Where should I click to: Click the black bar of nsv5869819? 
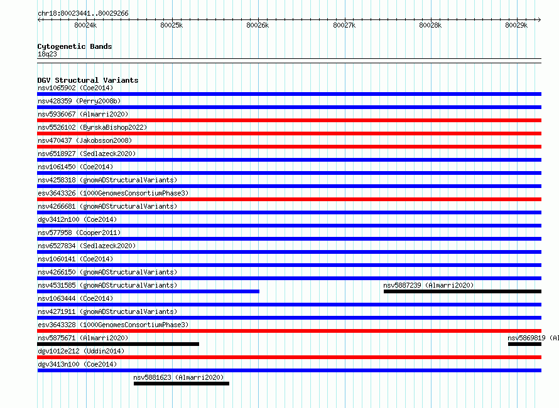click(x=525, y=344)
